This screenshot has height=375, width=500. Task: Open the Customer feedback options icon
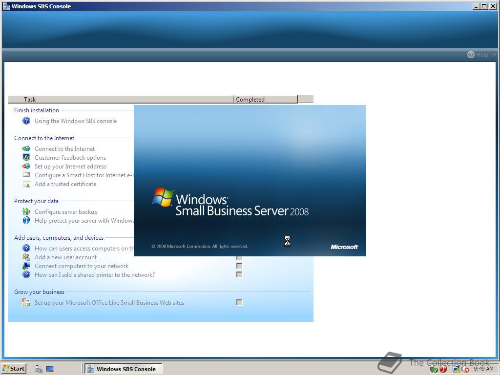[x=26, y=158]
